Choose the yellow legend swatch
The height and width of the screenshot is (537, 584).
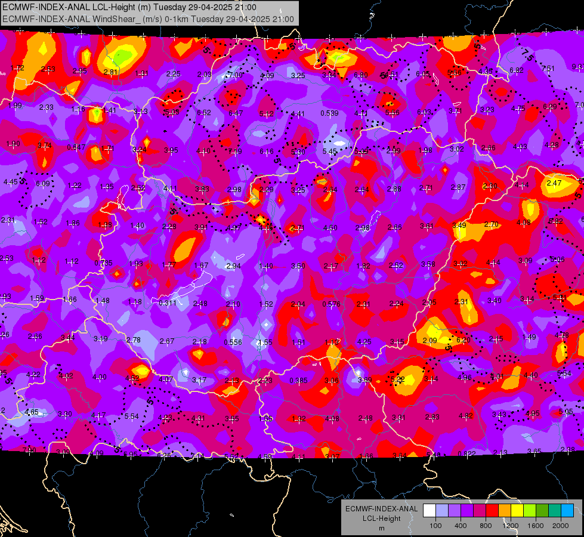[517, 511]
